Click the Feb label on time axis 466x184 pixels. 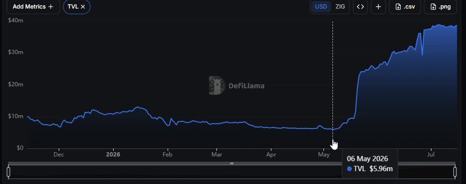point(168,155)
